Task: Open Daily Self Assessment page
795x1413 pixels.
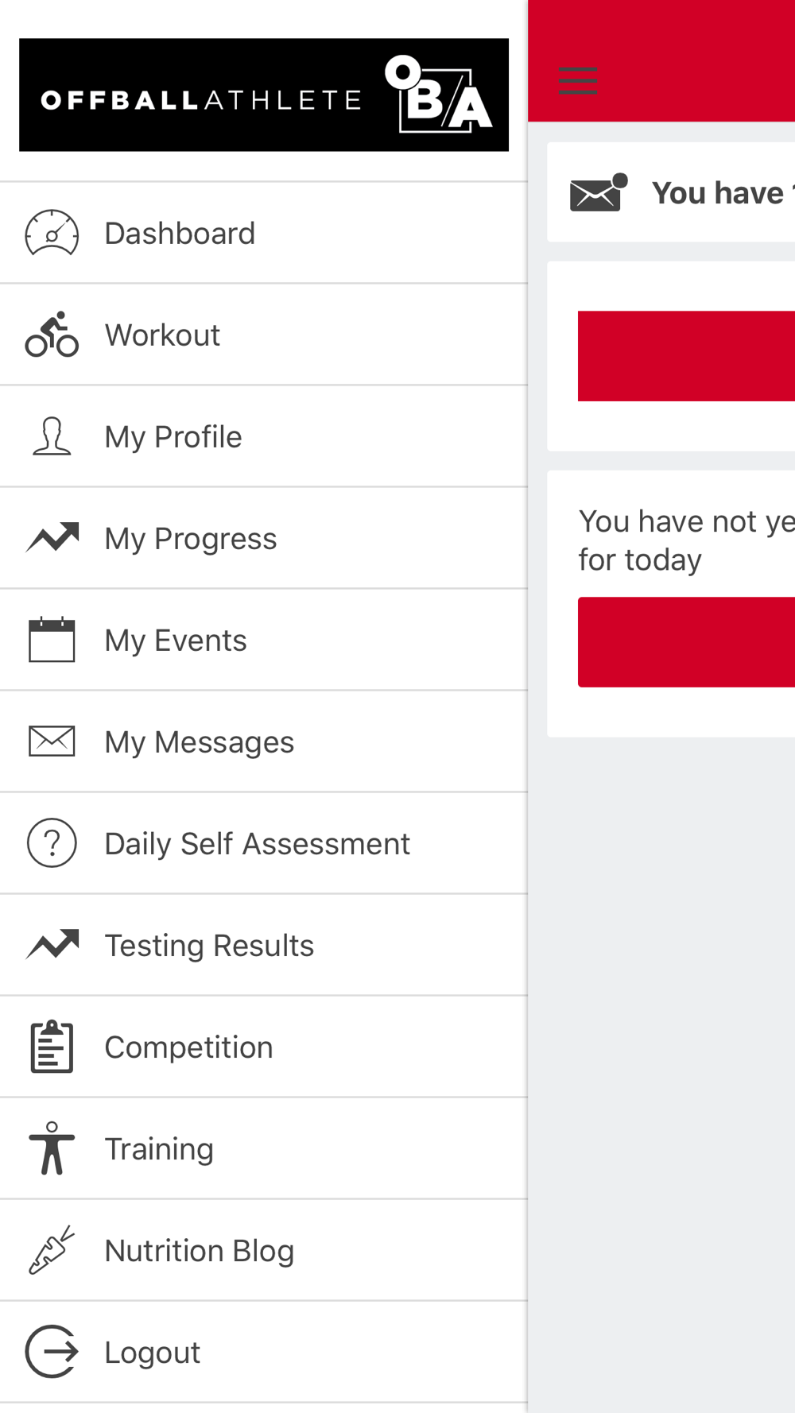Action: (x=257, y=844)
